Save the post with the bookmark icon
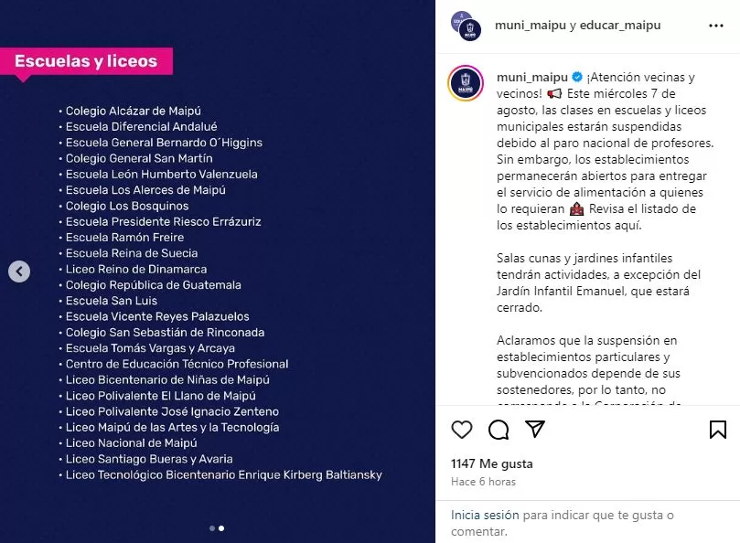The width and height of the screenshot is (740, 543). click(x=718, y=430)
